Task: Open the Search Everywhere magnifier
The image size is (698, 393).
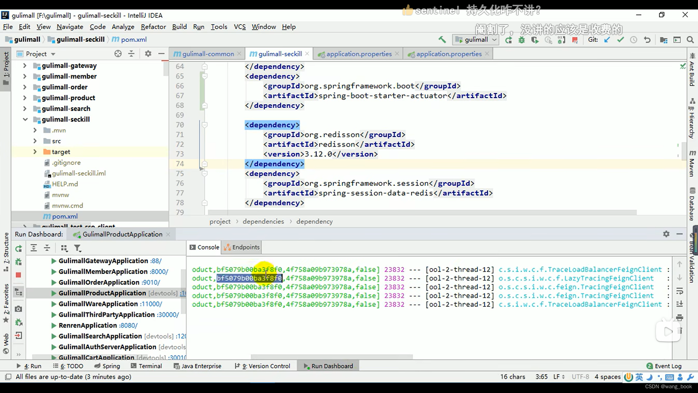Action: [x=690, y=40]
